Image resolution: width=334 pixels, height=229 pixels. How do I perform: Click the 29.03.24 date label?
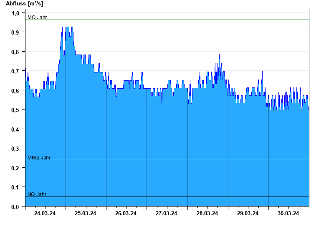[248, 213]
